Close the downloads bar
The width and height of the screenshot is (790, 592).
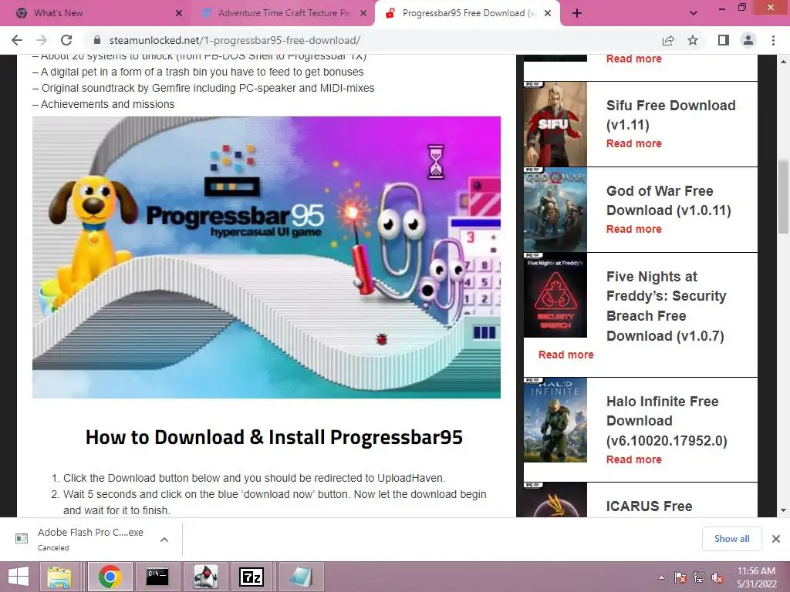[x=776, y=539]
